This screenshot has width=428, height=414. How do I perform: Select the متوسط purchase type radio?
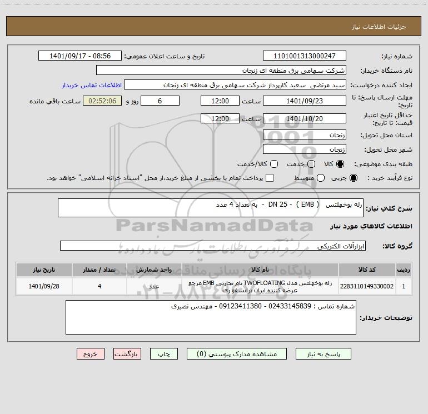[x=321, y=178]
